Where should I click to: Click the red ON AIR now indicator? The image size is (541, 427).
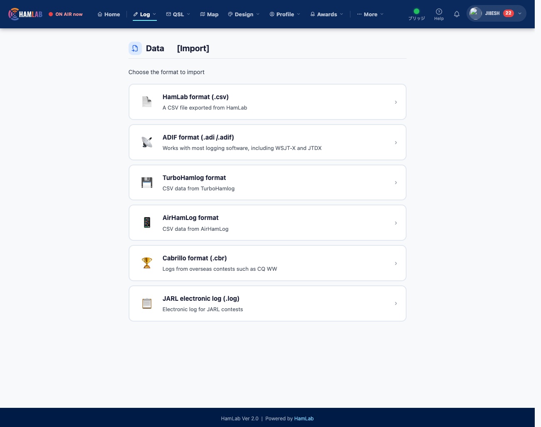51,14
